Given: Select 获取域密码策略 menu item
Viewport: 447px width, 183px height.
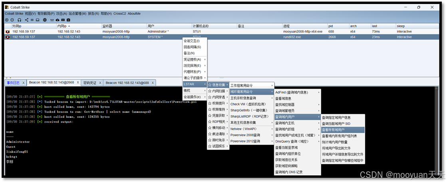Looking at the screenshot, I should [298, 166].
